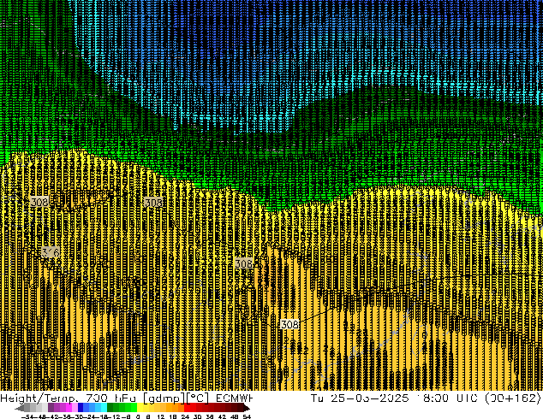Click the ECMWF model label

pyautogui.click(x=234, y=398)
